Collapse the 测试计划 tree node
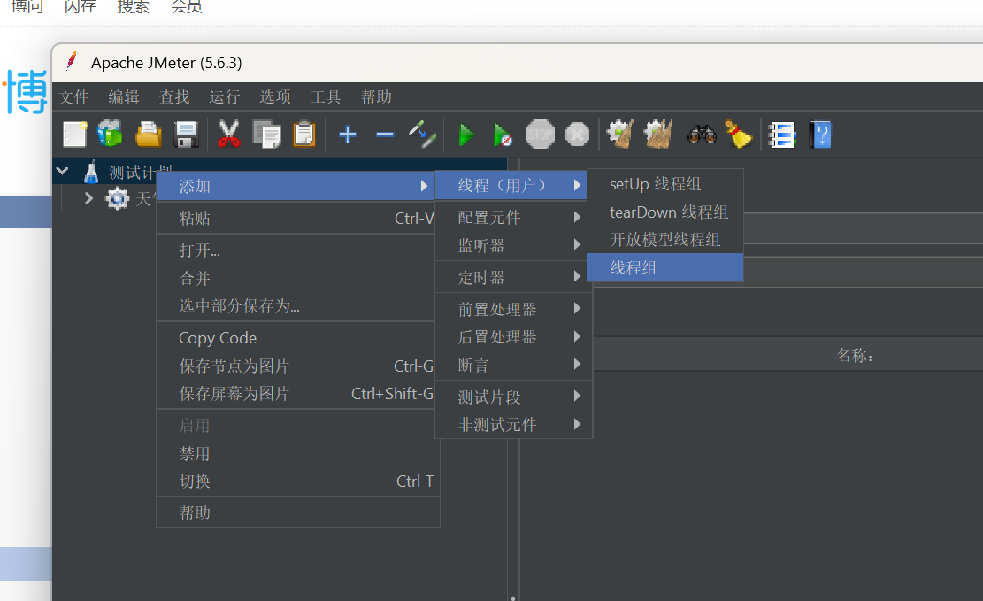This screenshot has height=601, width=983. (x=62, y=171)
